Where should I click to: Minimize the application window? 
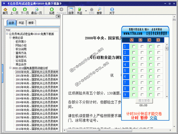coord(165,4)
